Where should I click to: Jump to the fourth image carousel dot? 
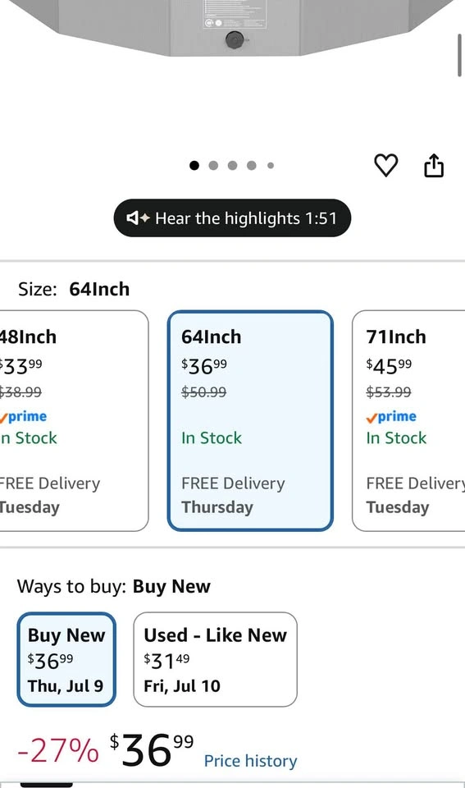(252, 165)
